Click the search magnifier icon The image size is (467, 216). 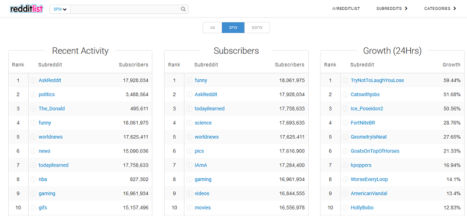183,9
